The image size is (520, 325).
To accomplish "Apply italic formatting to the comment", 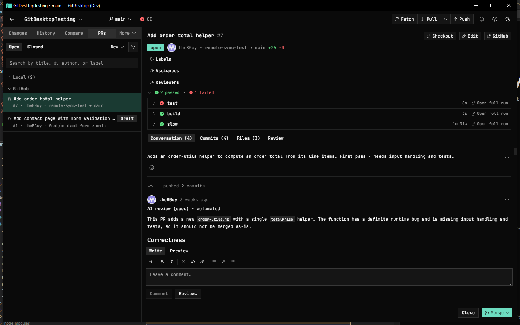I will [x=172, y=262].
